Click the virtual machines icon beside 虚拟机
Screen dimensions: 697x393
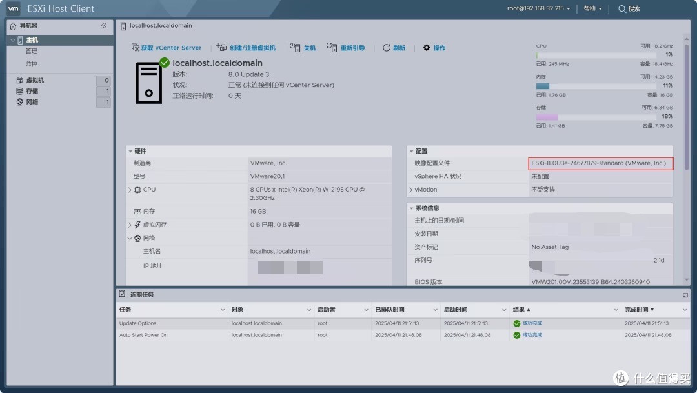click(19, 80)
